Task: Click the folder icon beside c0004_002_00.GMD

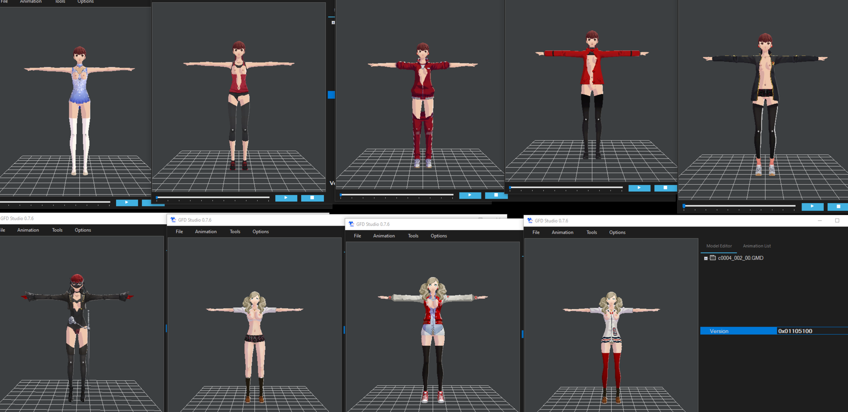Action: tap(713, 258)
